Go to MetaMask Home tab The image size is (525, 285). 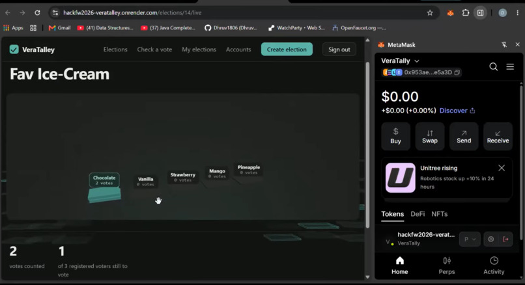(400, 265)
